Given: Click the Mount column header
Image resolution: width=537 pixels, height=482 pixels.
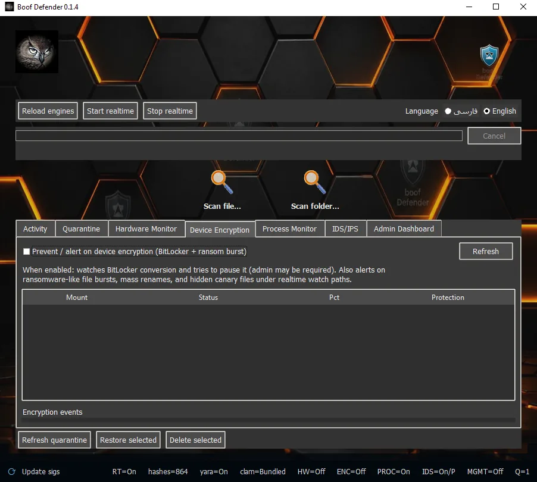Looking at the screenshot, I should [77, 297].
